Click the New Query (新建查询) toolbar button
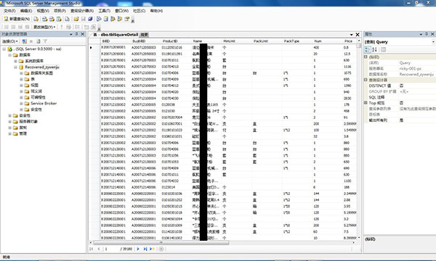 pos(17,19)
